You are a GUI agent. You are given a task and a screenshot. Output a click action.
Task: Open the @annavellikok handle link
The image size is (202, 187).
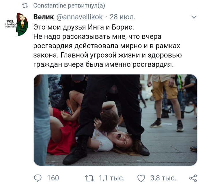(80, 17)
